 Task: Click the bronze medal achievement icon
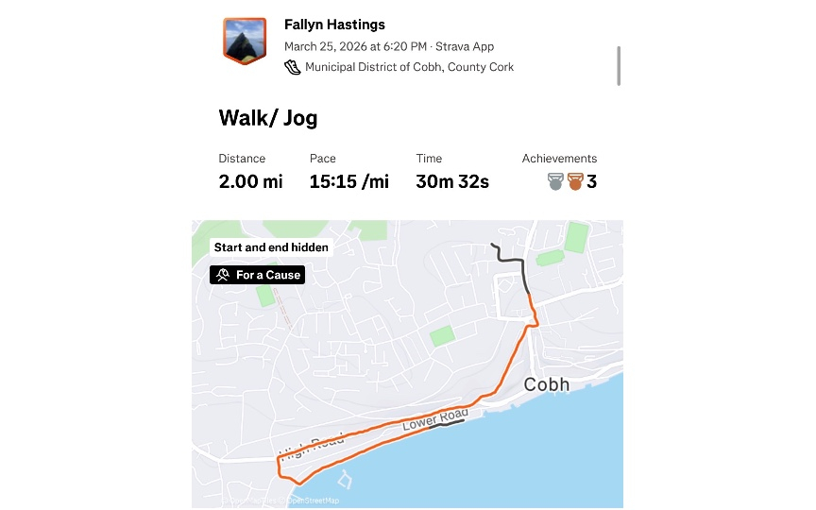click(x=575, y=181)
